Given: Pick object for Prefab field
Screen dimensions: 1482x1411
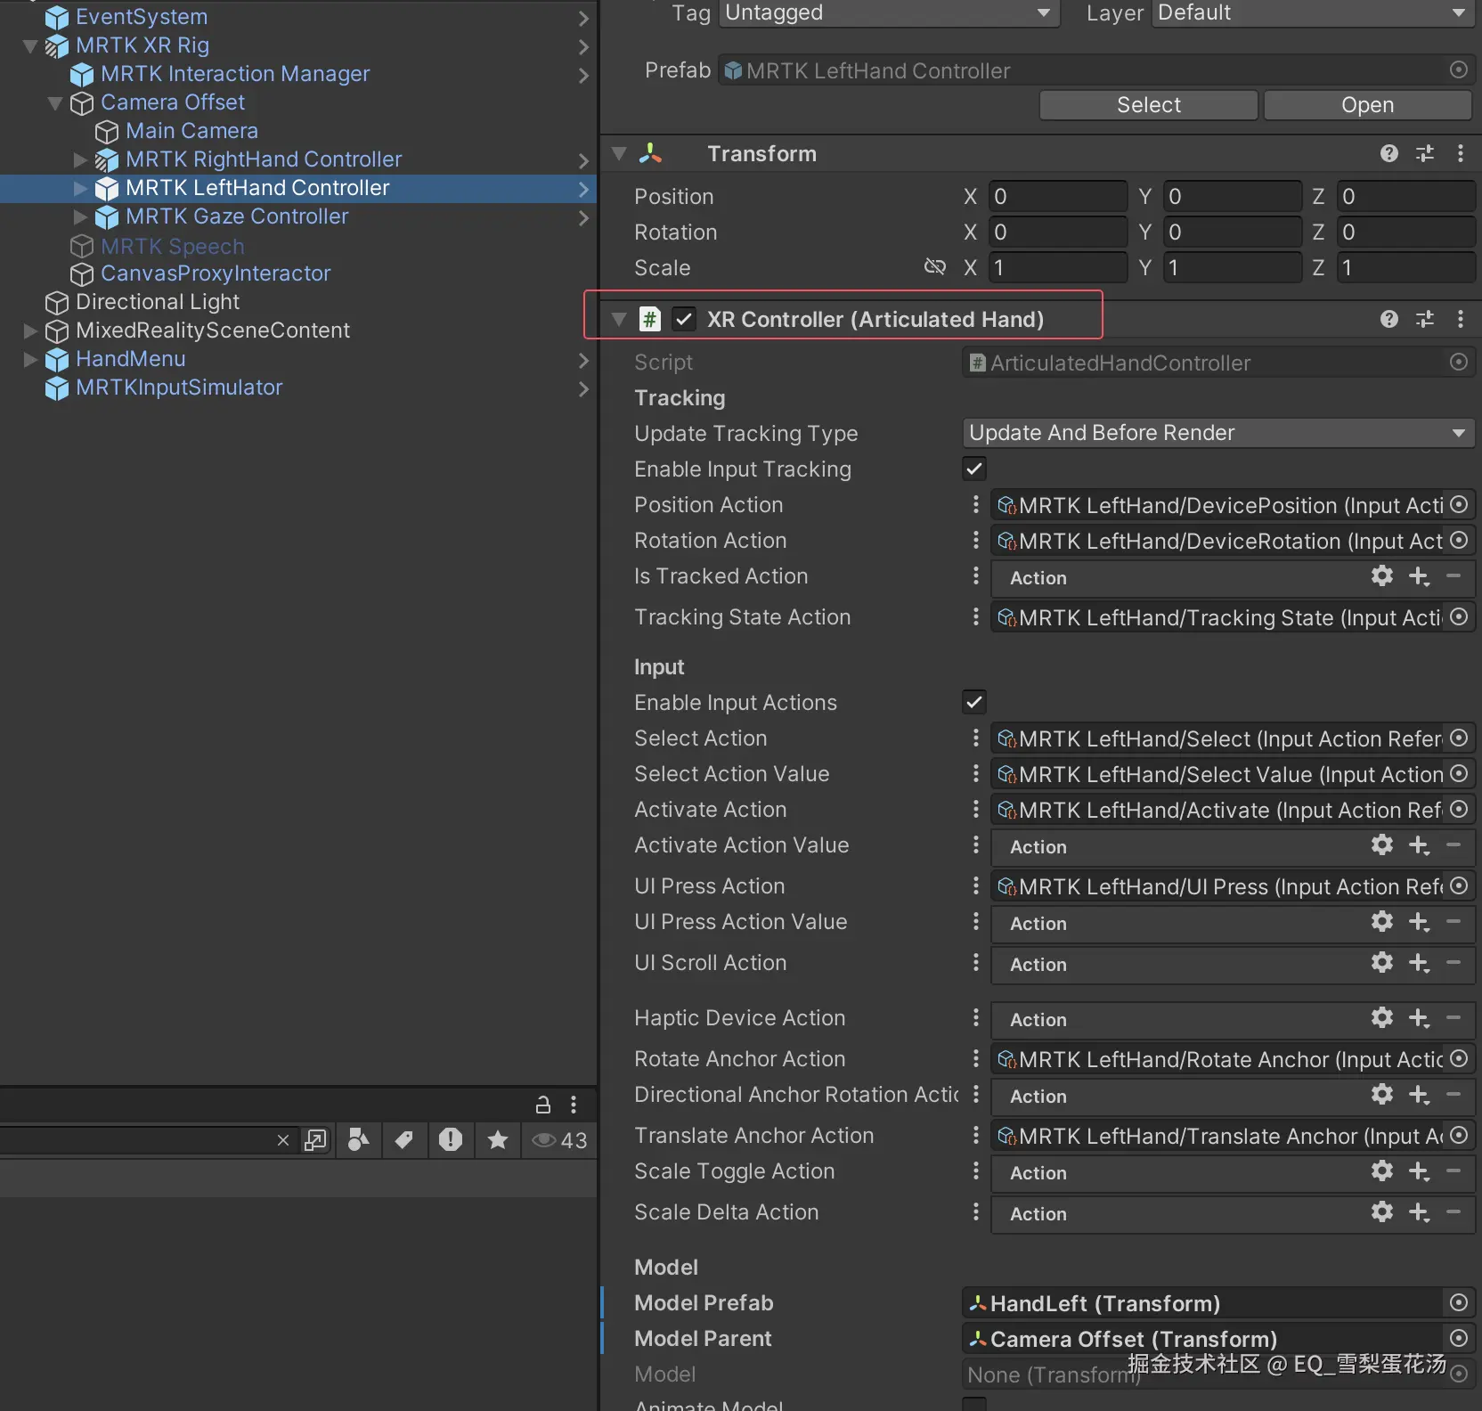Looking at the screenshot, I should point(1459,69).
